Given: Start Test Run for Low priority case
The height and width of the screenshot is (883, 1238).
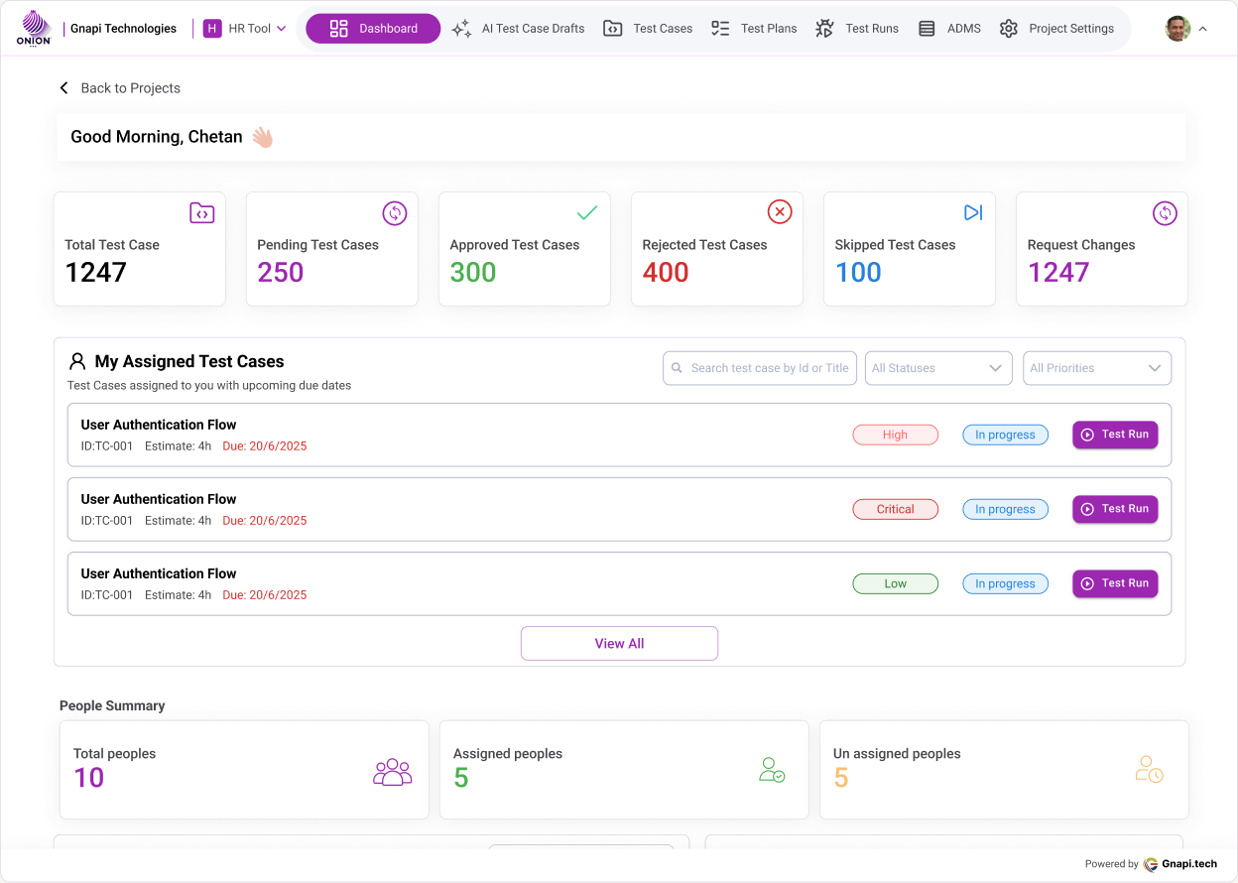Looking at the screenshot, I should pos(1115,583).
